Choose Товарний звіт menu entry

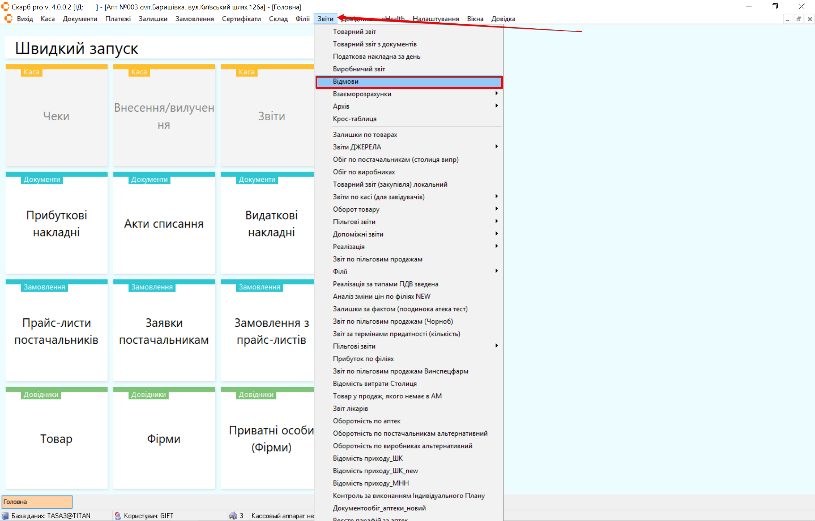pos(354,32)
